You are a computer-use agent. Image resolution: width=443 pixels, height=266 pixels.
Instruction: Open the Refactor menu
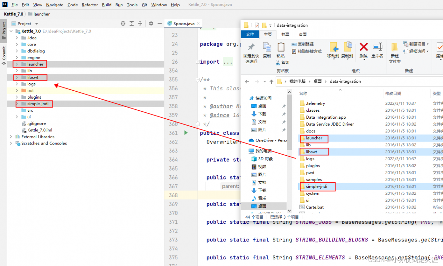(x=90, y=5)
